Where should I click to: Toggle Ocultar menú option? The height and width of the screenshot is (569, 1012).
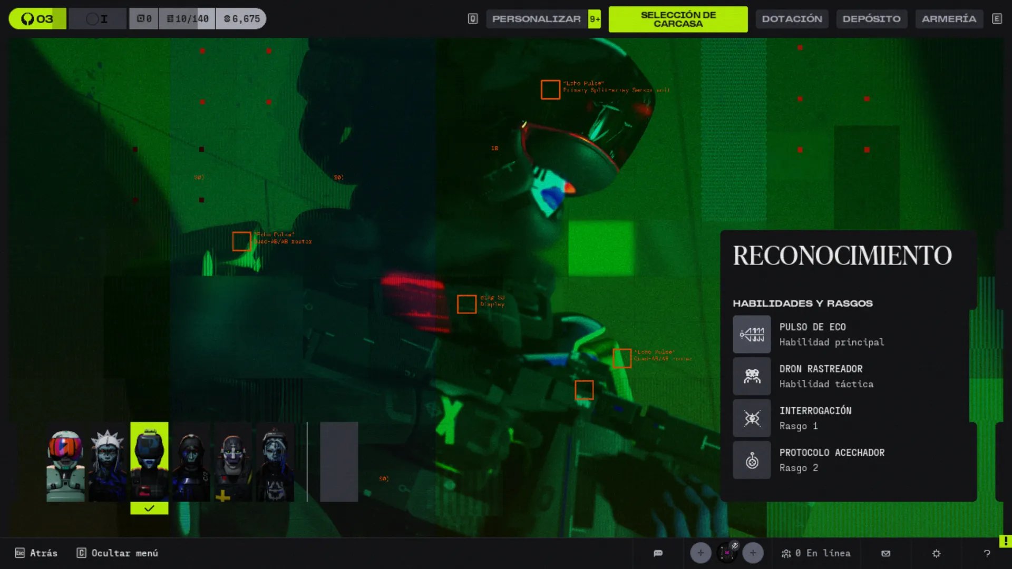click(118, 553)
